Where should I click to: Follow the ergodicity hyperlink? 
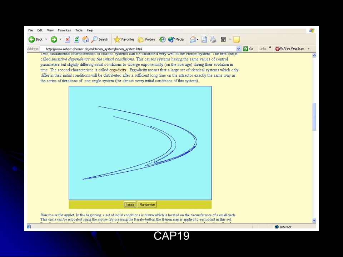[x=118, y=70]
